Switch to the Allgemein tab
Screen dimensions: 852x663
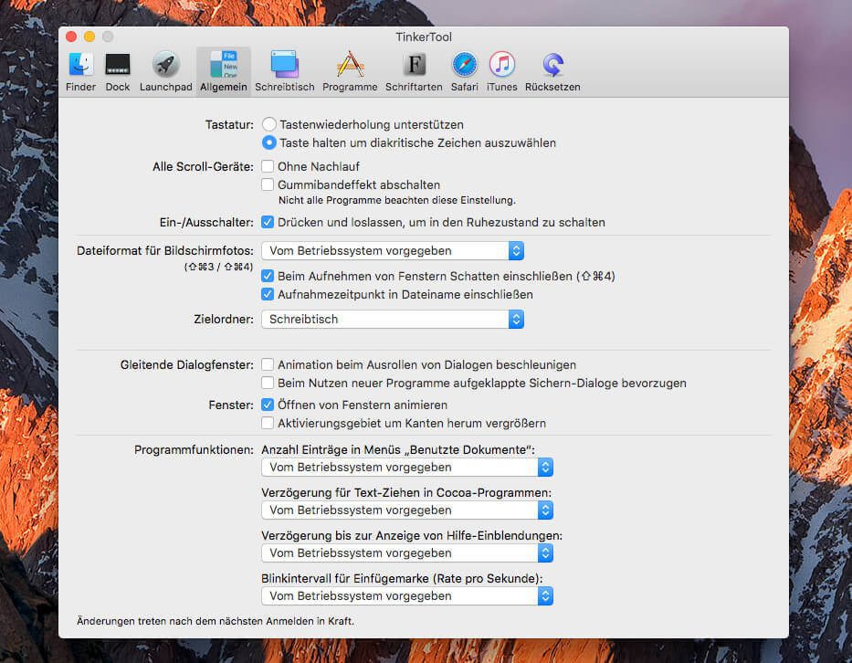tap(223, 71)
